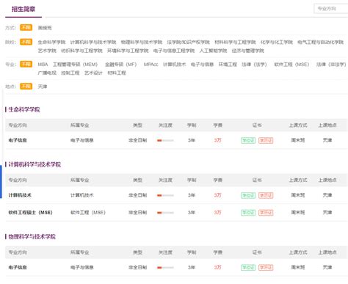Select 不限 in the 地点 filter row

[26, 86]
